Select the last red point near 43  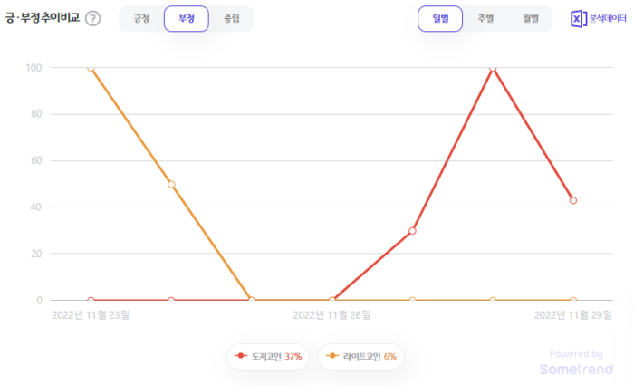pyautogui.click(x=573, y=200)
